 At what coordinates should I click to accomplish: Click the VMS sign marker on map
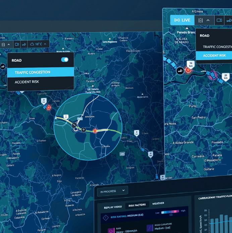point(122,154)
